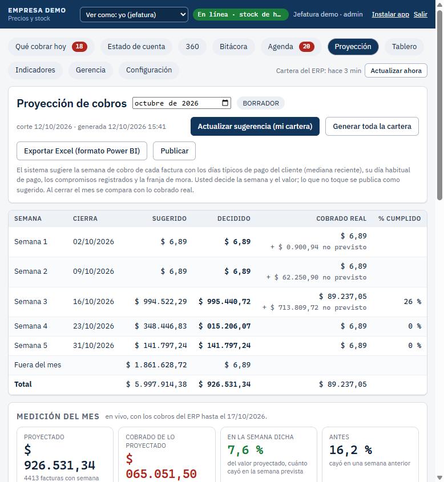Click the decided value '$ 995.440,72'
Screen dimensions: 444x482
[x=224, y=302]
